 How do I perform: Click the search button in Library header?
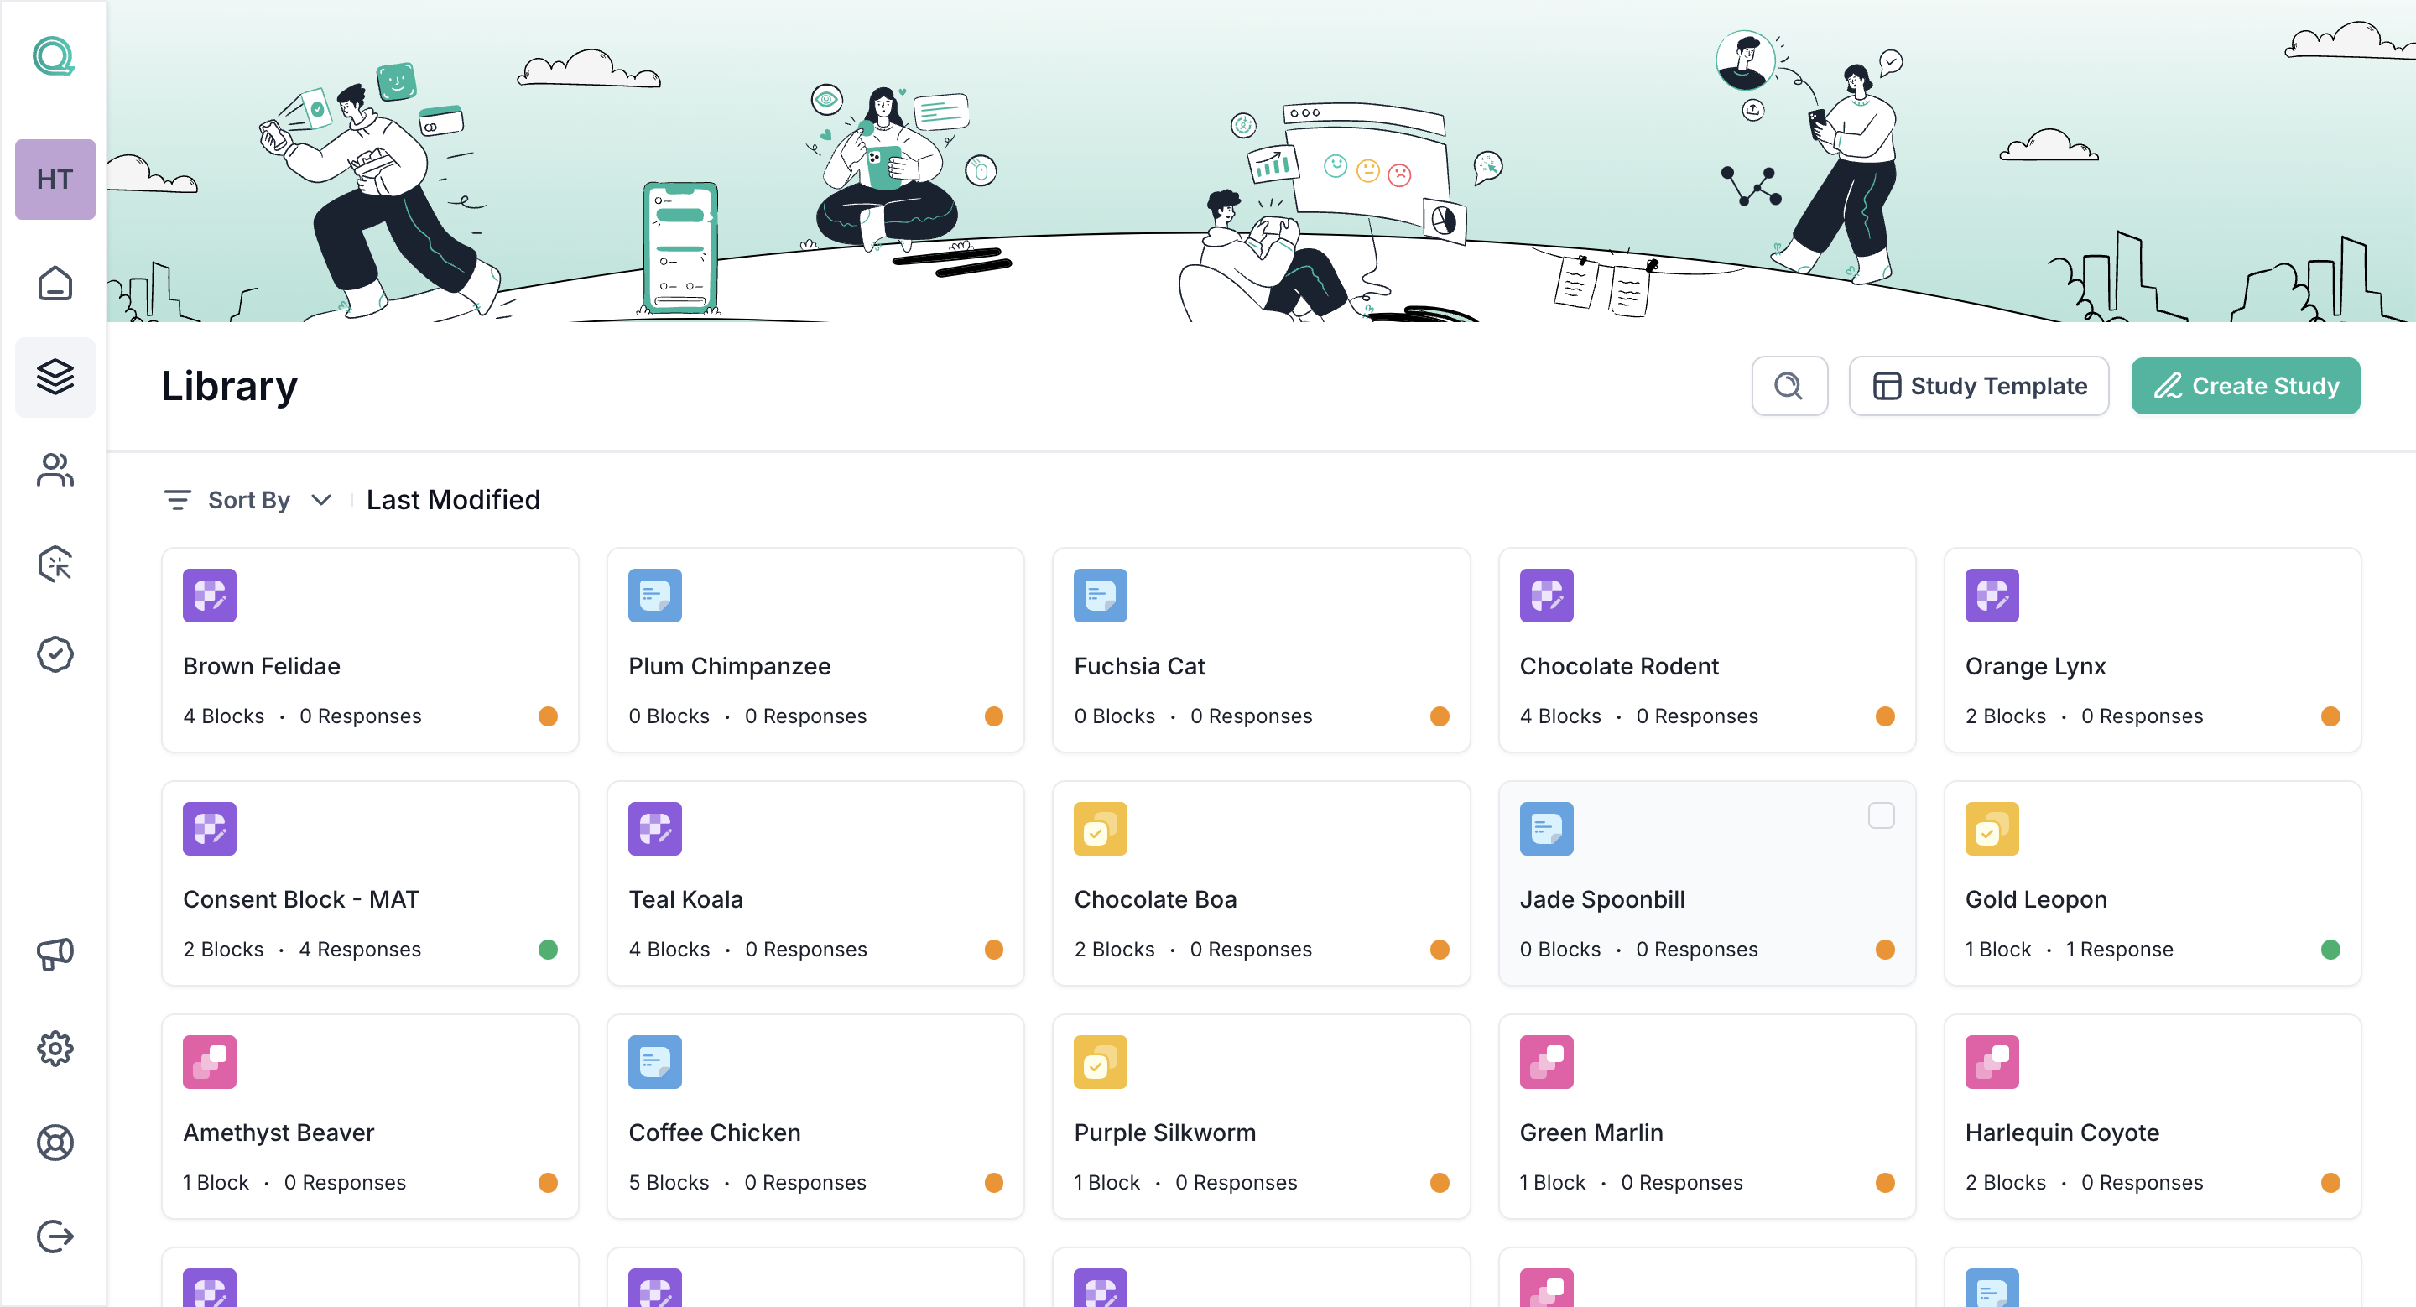click(x=1789, y=385)
